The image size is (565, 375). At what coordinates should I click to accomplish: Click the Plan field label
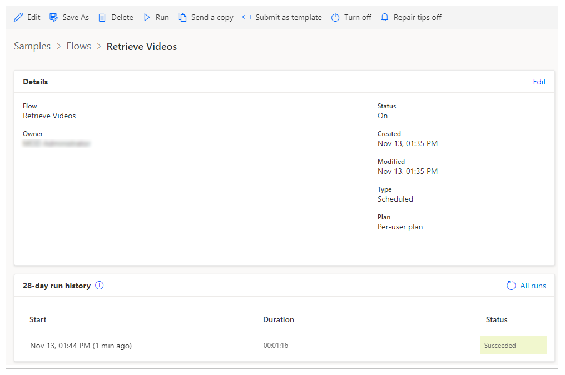(384, 217)
